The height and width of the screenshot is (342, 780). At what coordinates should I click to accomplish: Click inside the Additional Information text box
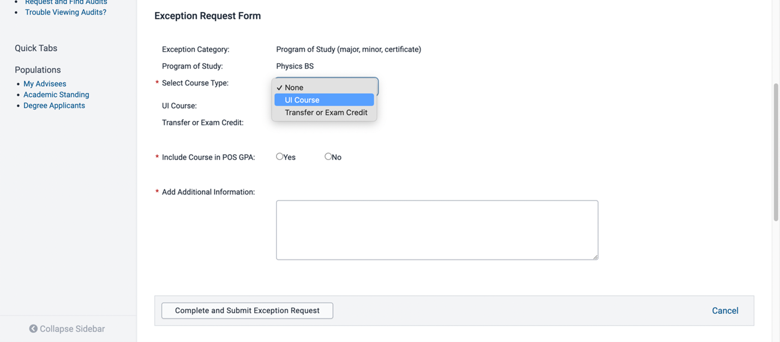437,230
